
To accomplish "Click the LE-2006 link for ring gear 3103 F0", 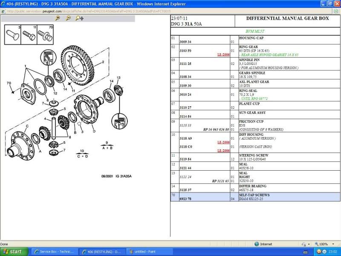I will 223,55.
